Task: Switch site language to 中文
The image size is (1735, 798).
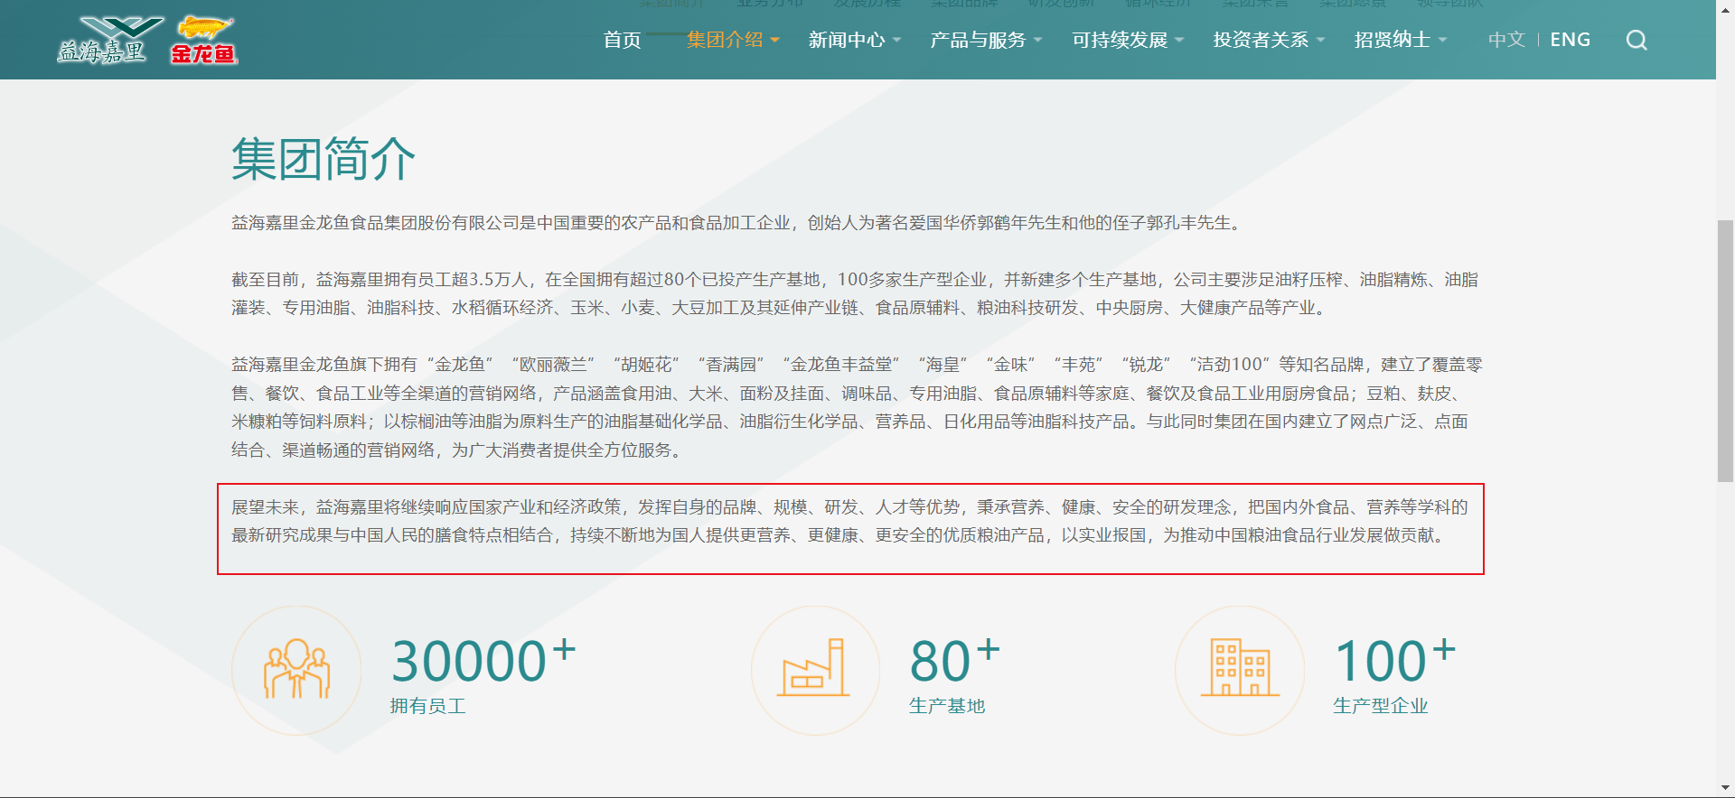Action: click(x=1506, y=41)
